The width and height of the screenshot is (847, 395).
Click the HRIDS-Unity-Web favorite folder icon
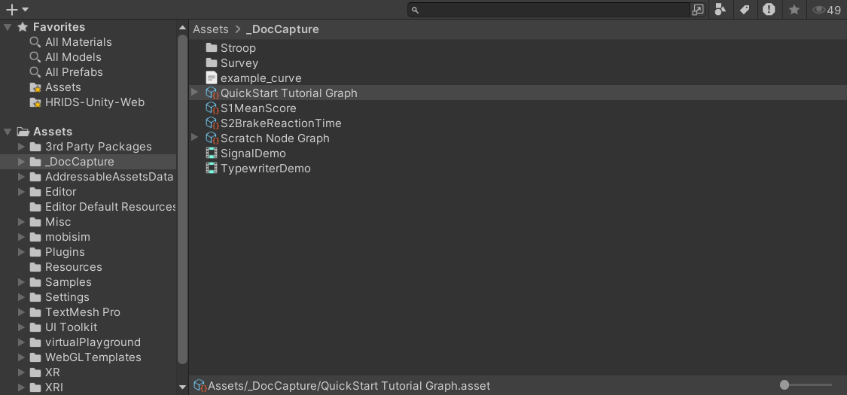[35, 102]
